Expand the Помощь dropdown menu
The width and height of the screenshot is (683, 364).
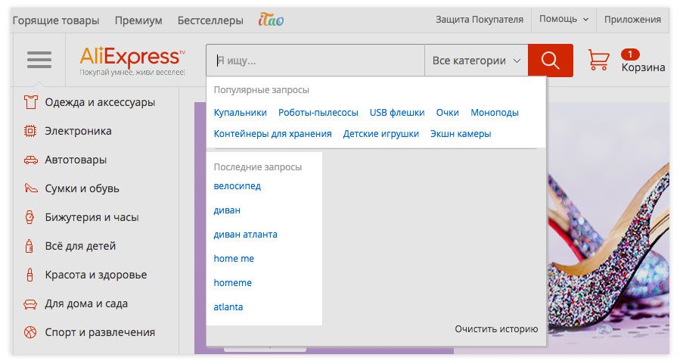[563, 19]
